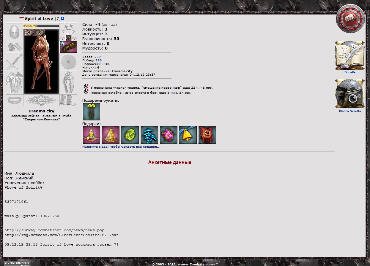The width and height of the screenshot is (370, 266).
Task: Select the empty body armor slot
Action: (x=15, y=82)
